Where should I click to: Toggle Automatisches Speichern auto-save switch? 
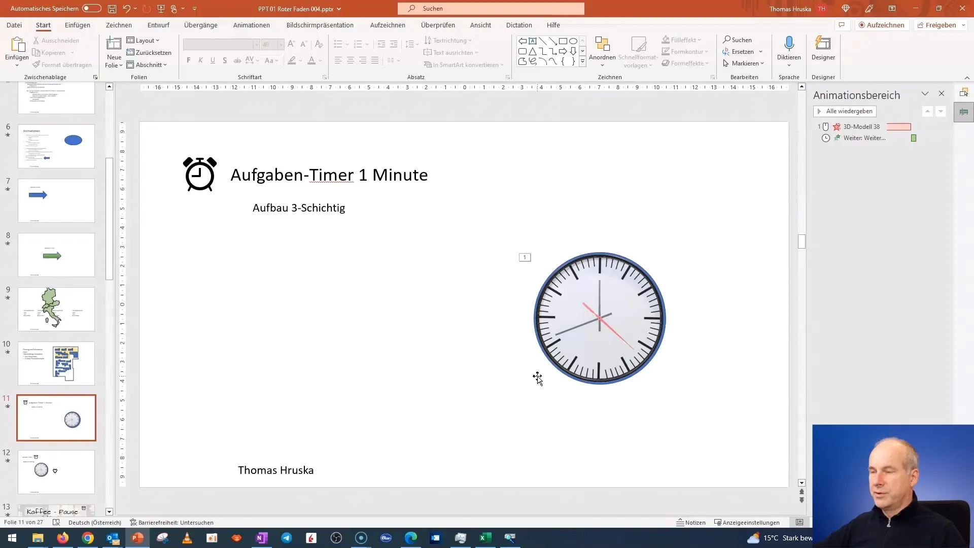[x=92, y=8]
